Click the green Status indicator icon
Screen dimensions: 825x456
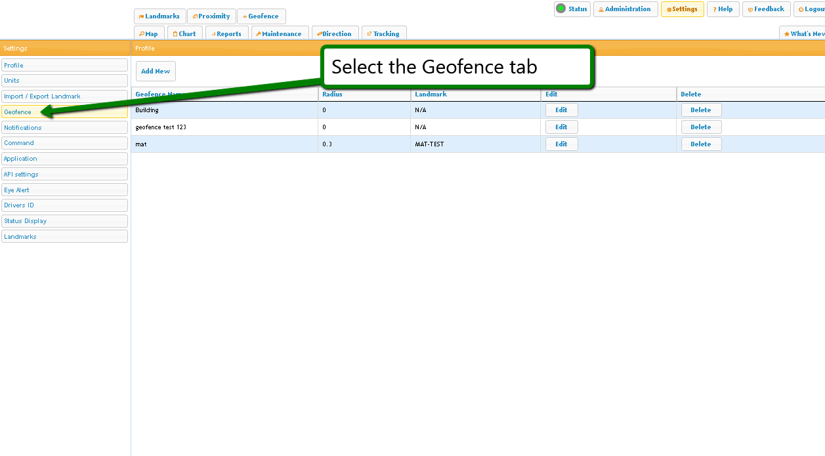tap(561, 9)
